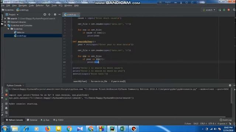Screen dimensions: 236x132
Task: Expand the search project folder
Action: click(x=6, y=19)
